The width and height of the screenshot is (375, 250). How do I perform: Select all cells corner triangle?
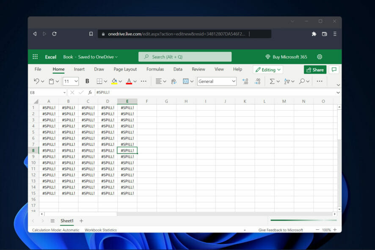click(x=36, y=101)
